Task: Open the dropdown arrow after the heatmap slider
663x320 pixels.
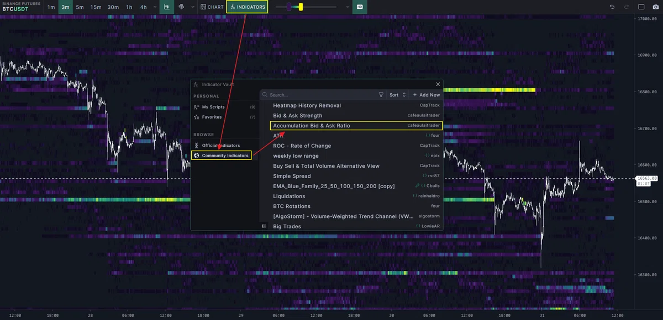Action: pyautogui.click(x=347, y=7)
